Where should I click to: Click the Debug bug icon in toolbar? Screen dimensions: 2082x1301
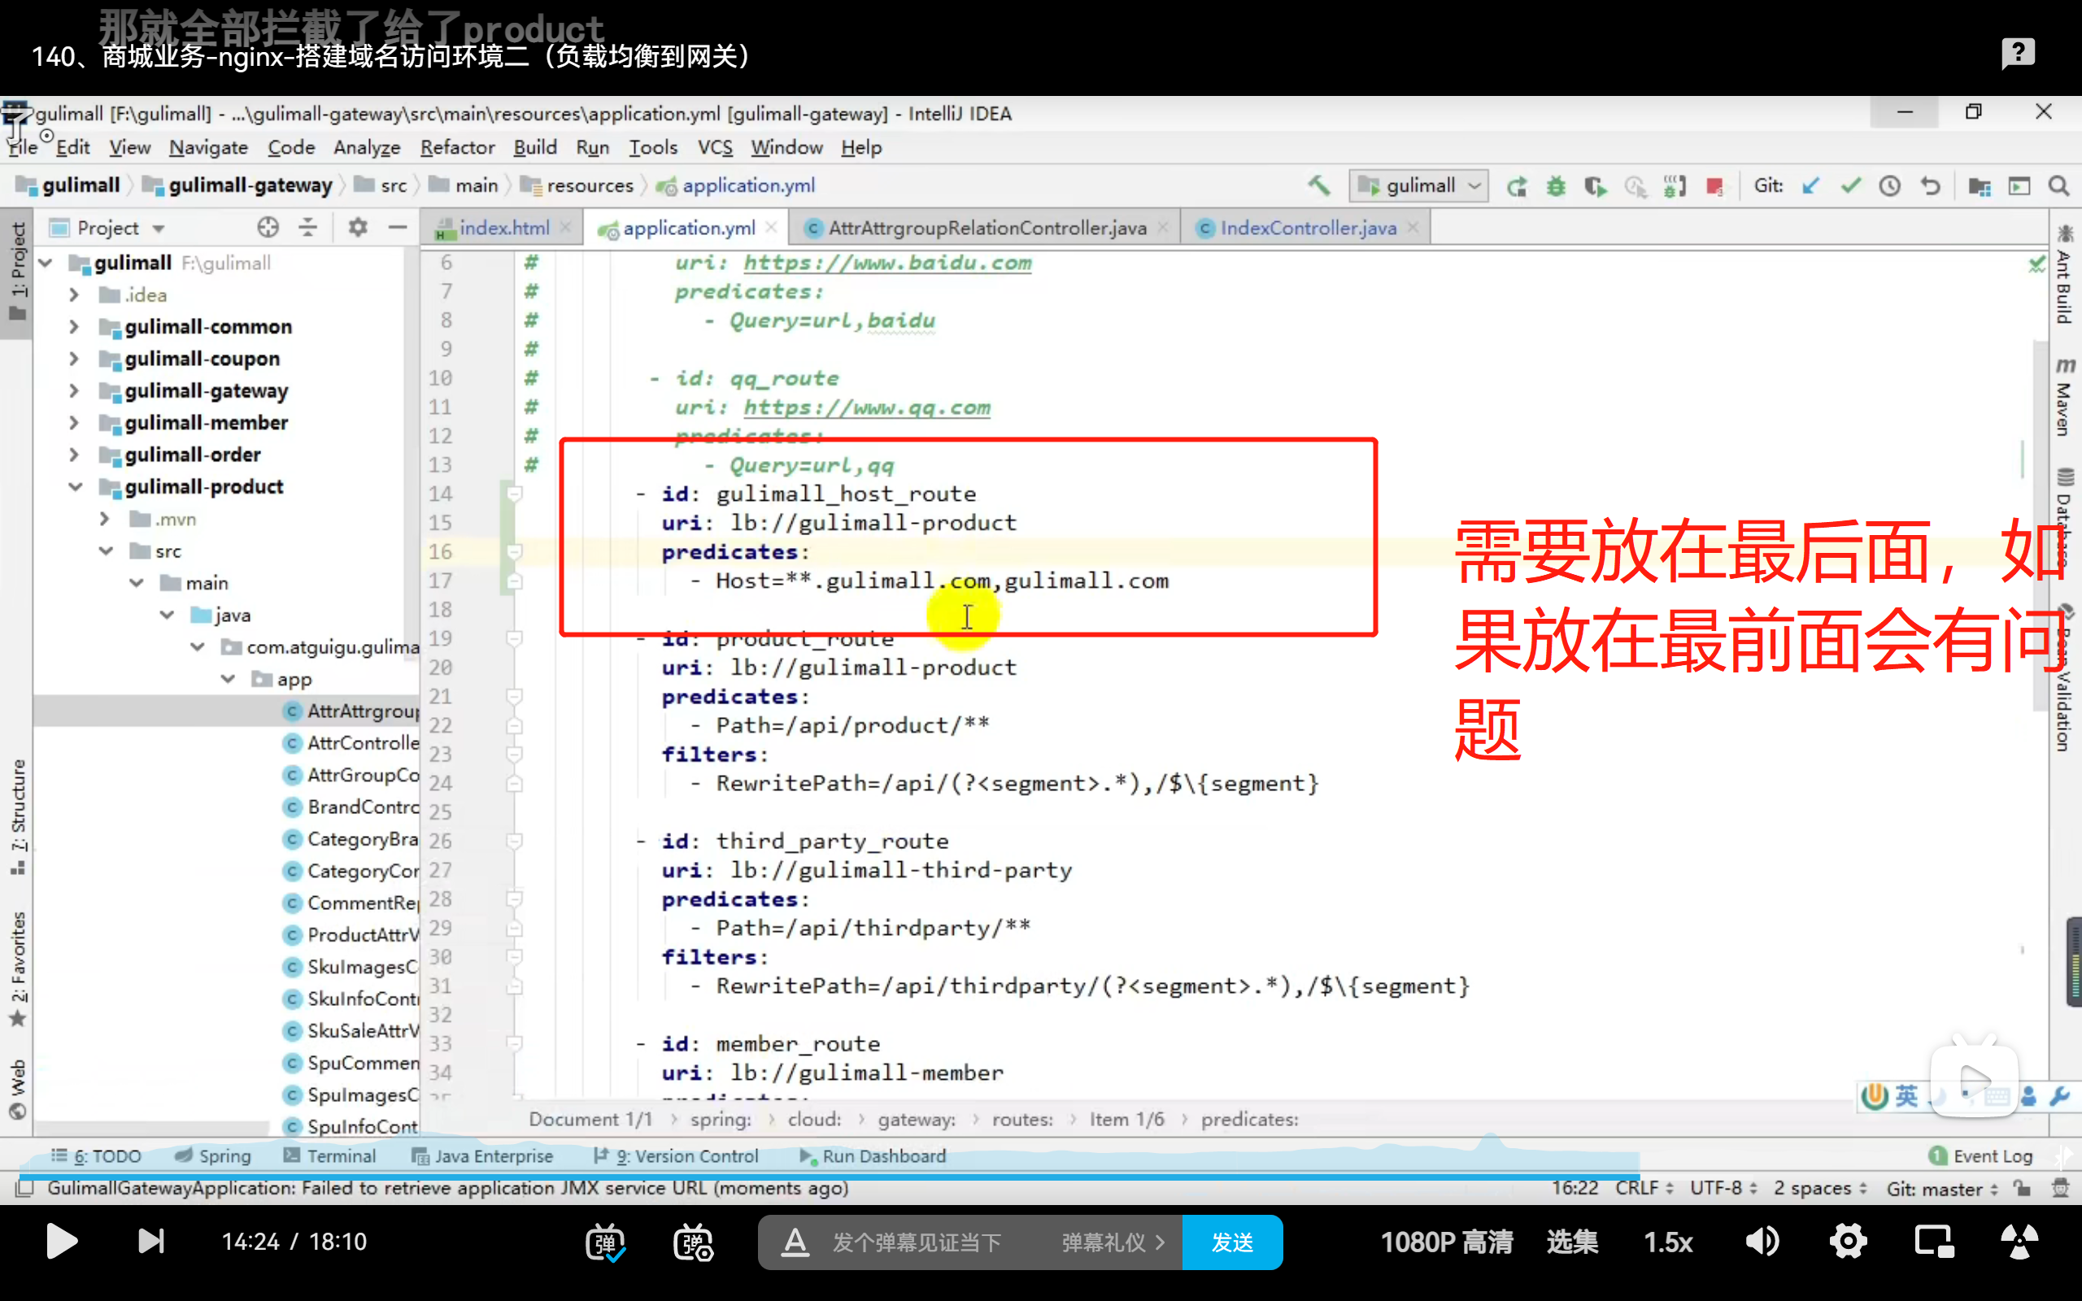(1556, 186)
